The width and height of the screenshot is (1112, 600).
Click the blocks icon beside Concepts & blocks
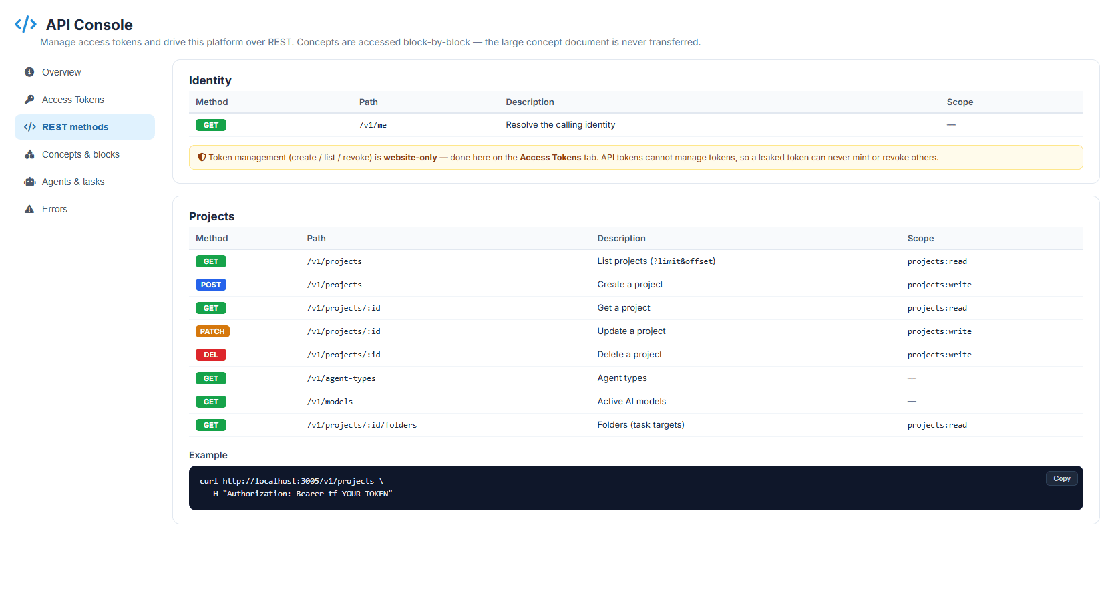(x=29, y=154)
